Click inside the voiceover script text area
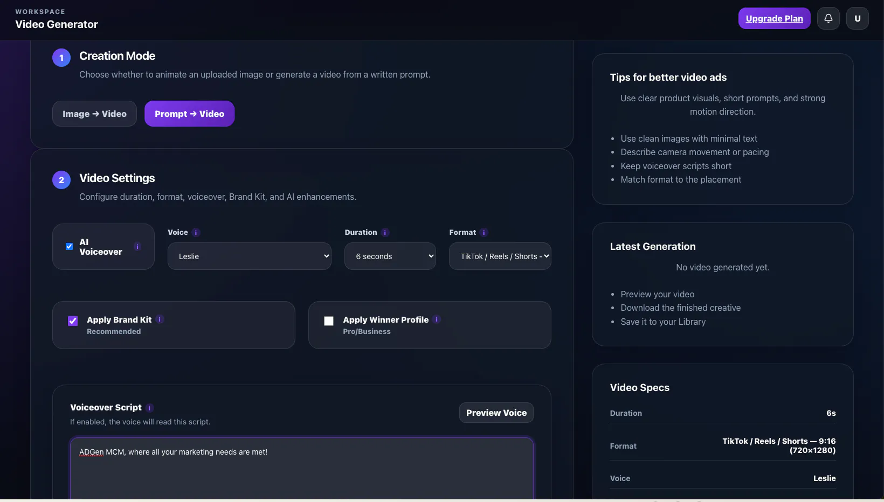Viewport: 884px width, 502px height. point(302,469)
